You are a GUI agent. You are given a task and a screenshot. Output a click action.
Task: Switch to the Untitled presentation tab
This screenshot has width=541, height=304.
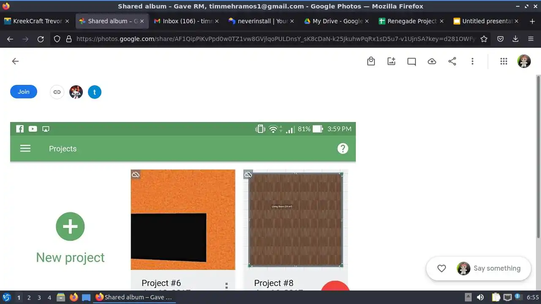487,21
